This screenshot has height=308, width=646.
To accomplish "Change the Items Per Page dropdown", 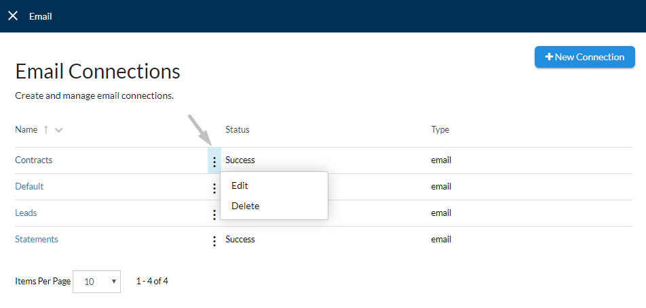I will (x=97, y=282).
